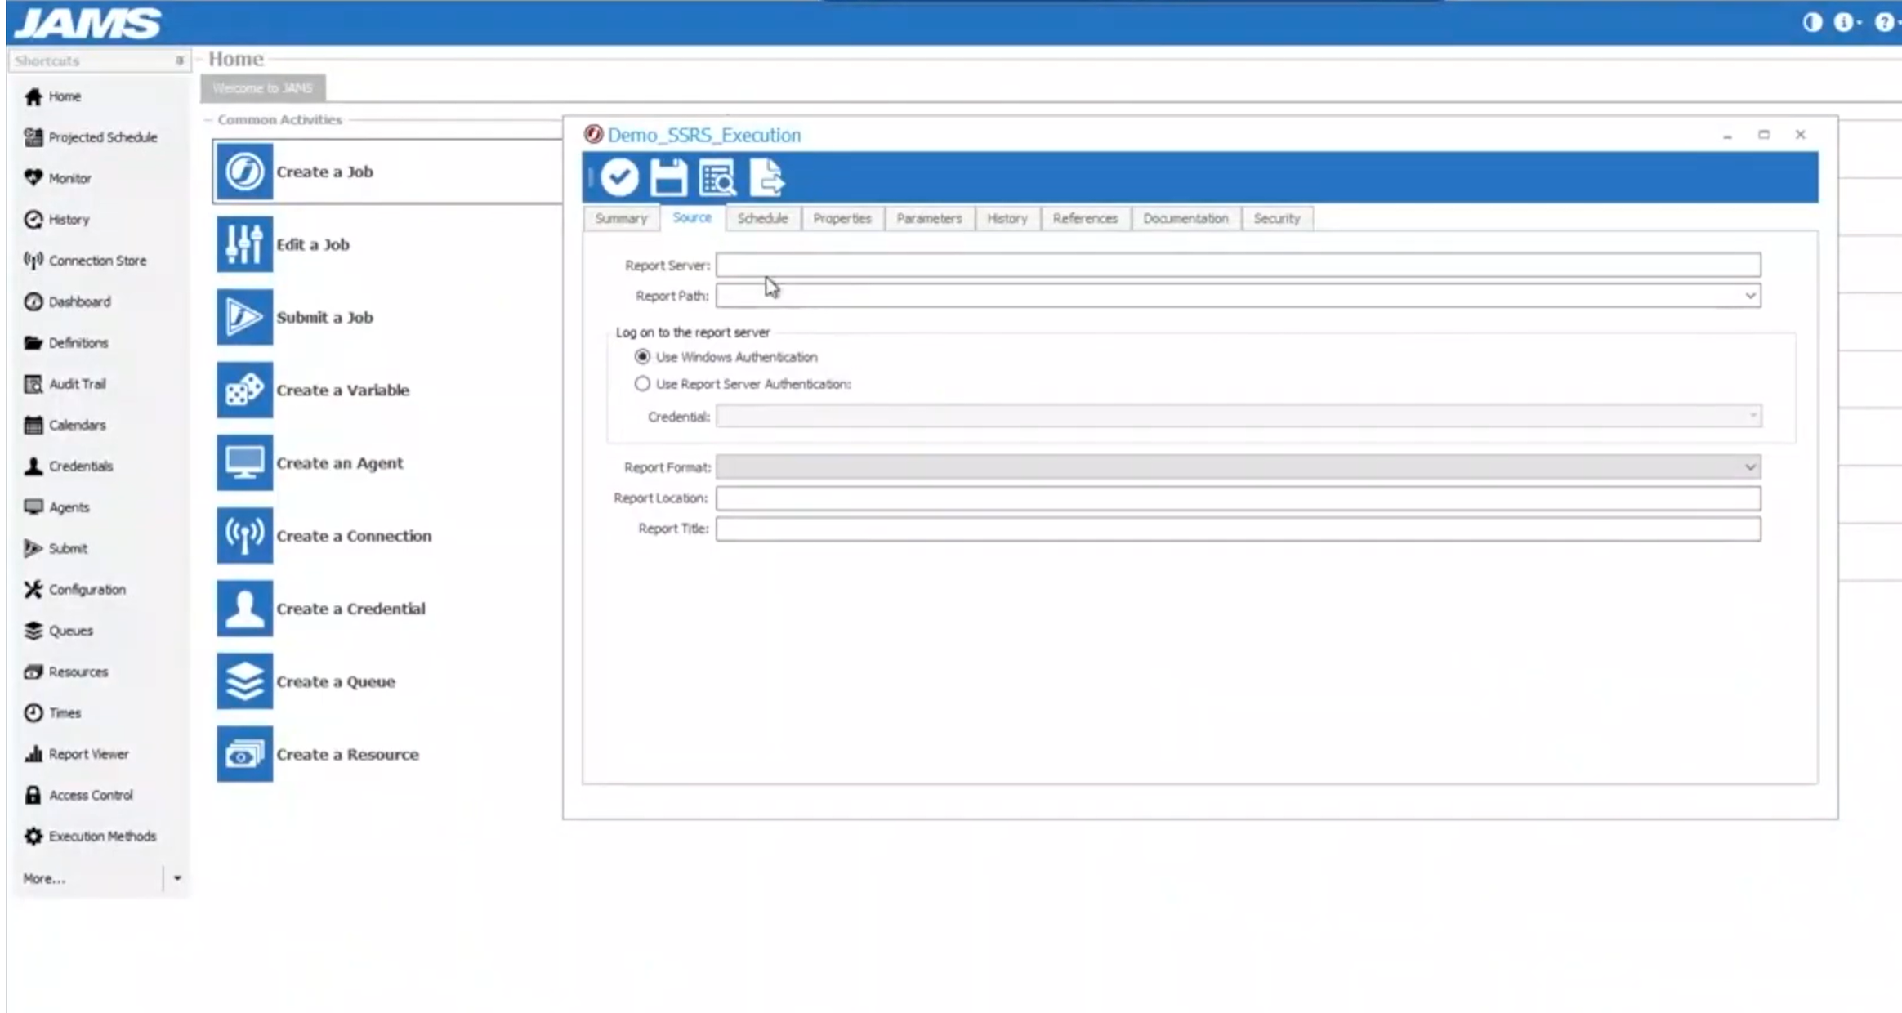This screenshot has height=1013, width=1902.
Task: Open the Report Format dropdown
Action: click(1749, 466)
